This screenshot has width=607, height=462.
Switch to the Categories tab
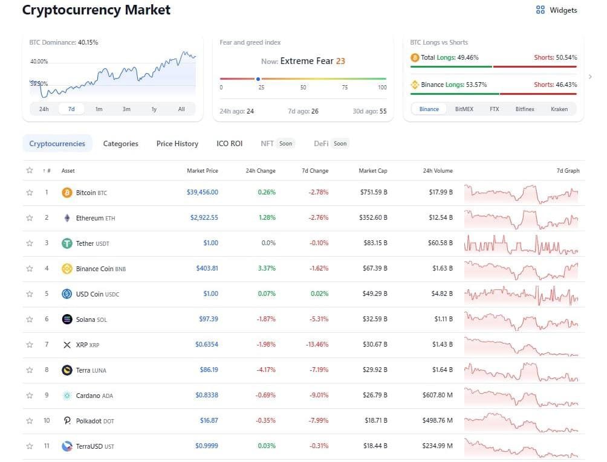121,144
